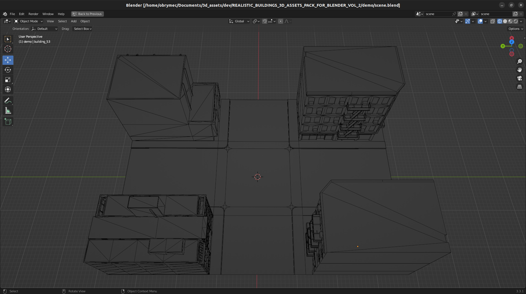
Task: Open the viewport Add menu
Action: (74, 21)
